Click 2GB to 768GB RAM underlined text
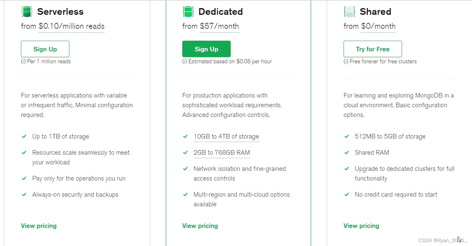 click(222, 152)
